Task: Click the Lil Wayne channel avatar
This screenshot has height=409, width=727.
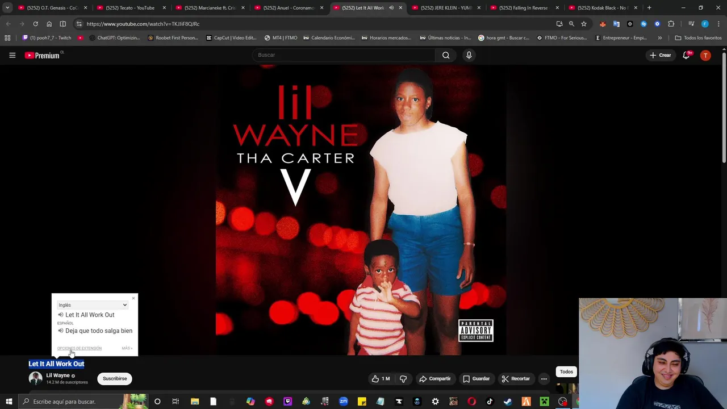Action: 36,378
